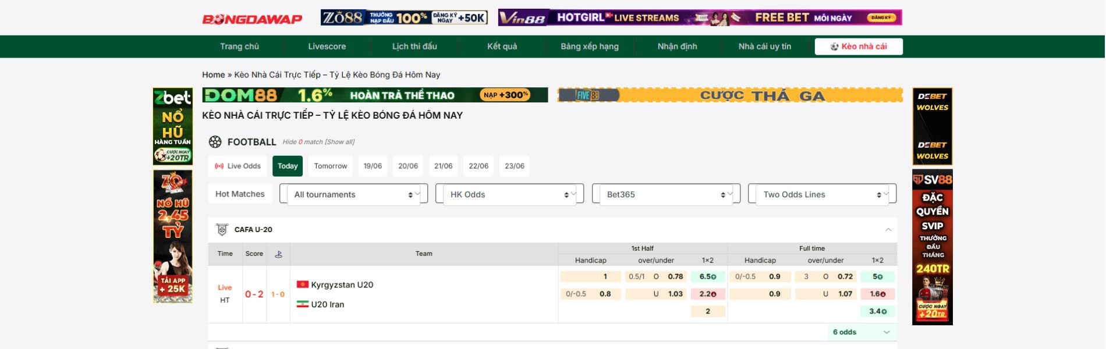Image resolution: width=1106 pixels, height=349 pixels.
Task: Go to the Livescore menu item
Action: coord(327,47)
